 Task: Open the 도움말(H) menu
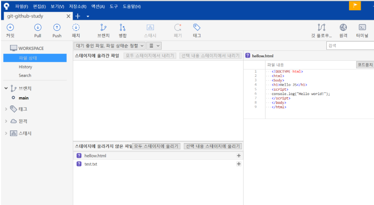click(x=132, y=6)
